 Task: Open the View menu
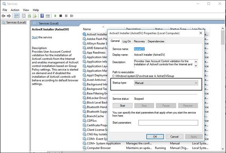26,10
